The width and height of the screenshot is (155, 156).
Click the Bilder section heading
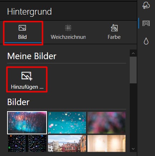(x=18, y=102)
